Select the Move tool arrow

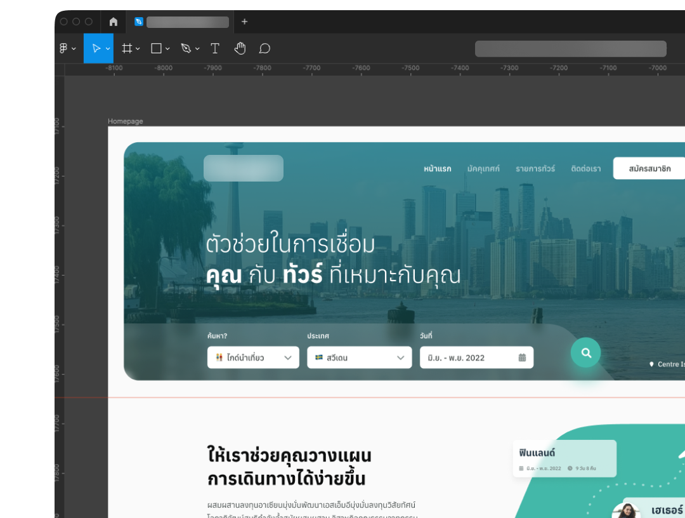(96, 48)
